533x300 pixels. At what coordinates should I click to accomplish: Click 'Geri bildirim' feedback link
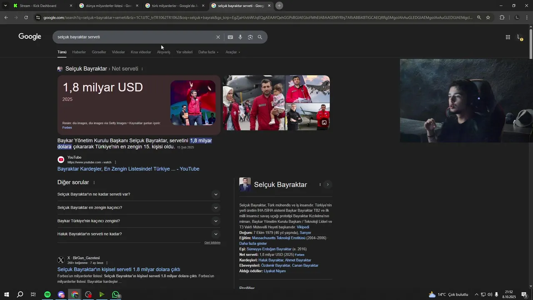click(x=212, y=242)
